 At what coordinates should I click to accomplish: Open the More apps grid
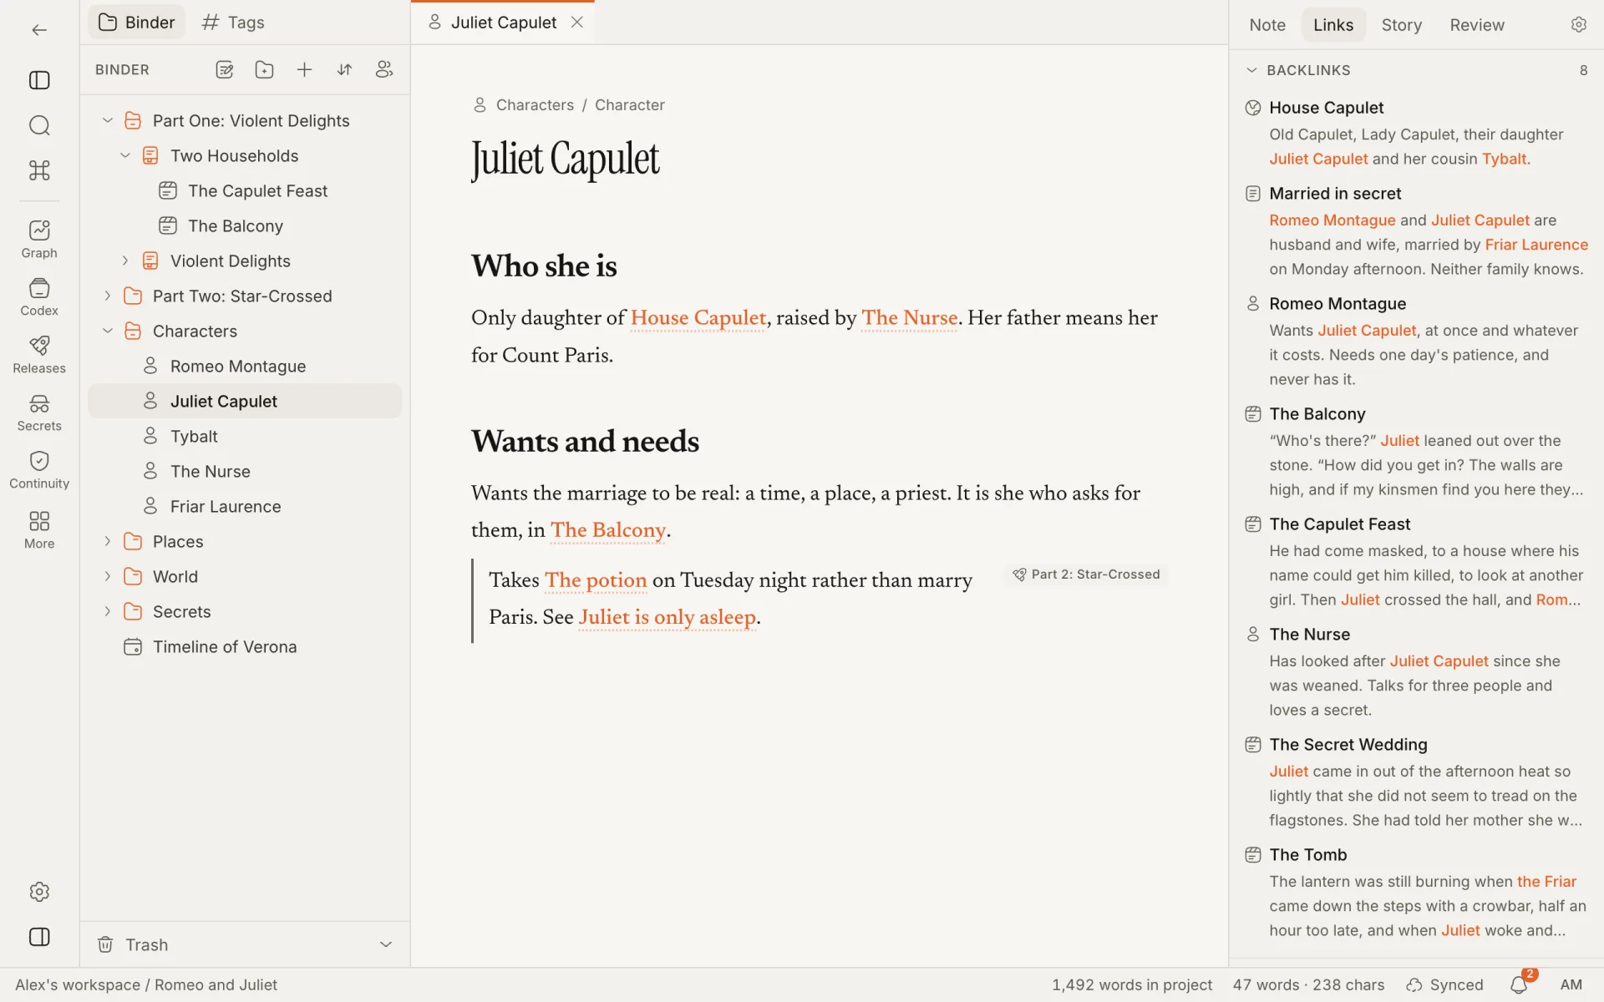39,529
